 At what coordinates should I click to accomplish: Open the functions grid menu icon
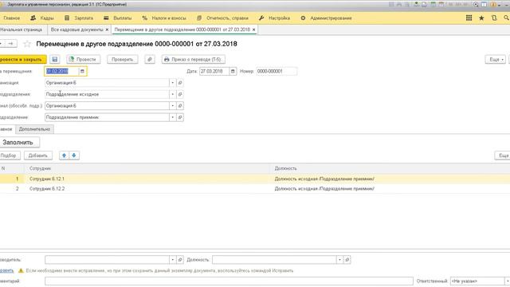469,18
